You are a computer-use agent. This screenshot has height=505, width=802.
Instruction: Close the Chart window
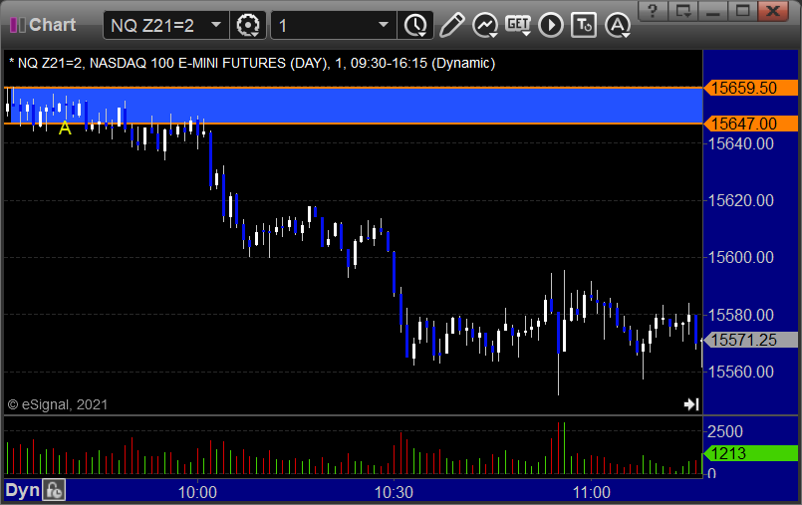pos(773,11)
